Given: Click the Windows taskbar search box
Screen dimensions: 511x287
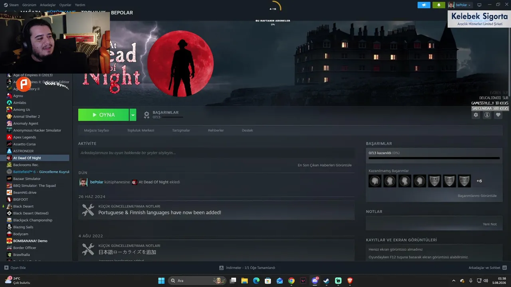Looking at the screenshot, I should (x=197, y=281).
